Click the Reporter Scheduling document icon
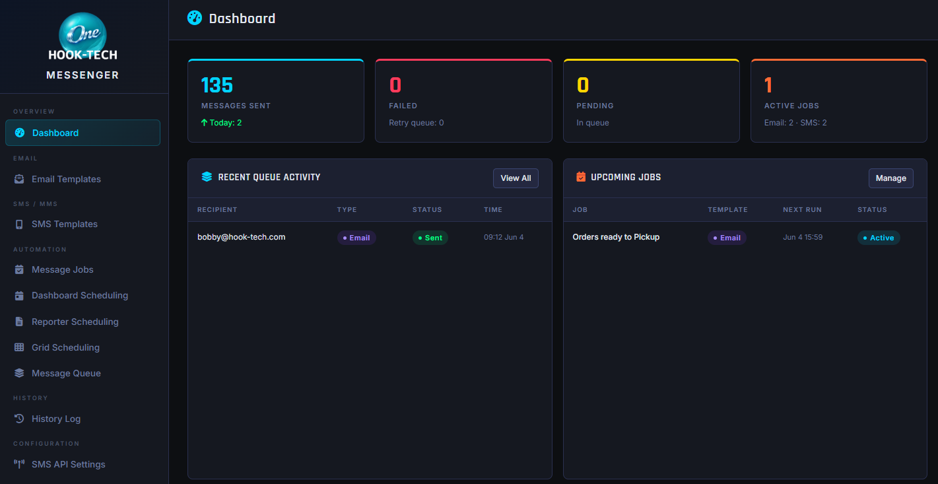The height and width of the screenshot is (484, 938). [x=19, y=322]
